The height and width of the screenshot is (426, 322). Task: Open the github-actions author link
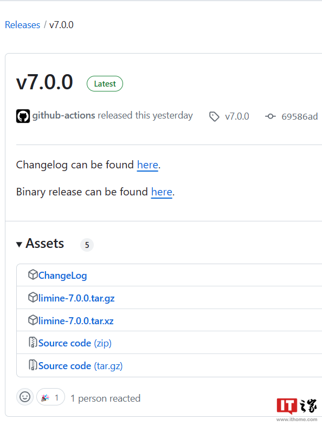click(x=63, y=116)
